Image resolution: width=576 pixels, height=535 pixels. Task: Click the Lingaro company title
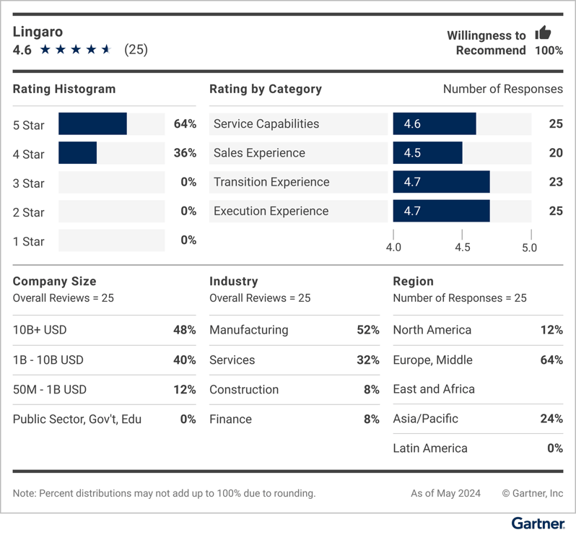pyautogui.click(x=38, y=32)
